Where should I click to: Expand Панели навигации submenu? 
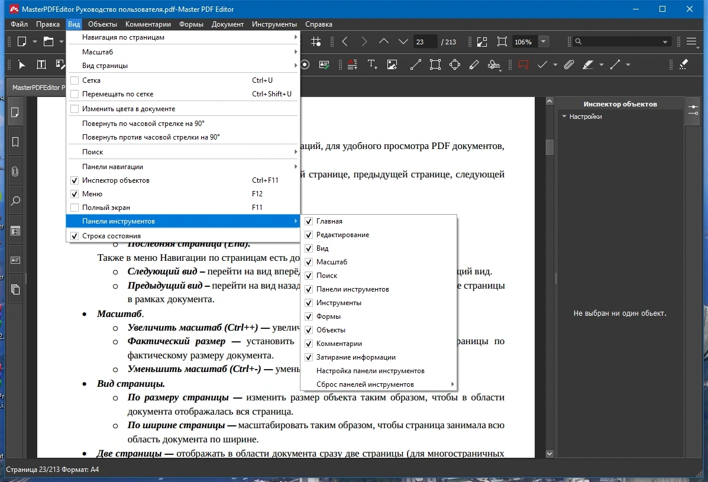pos(183,167)
